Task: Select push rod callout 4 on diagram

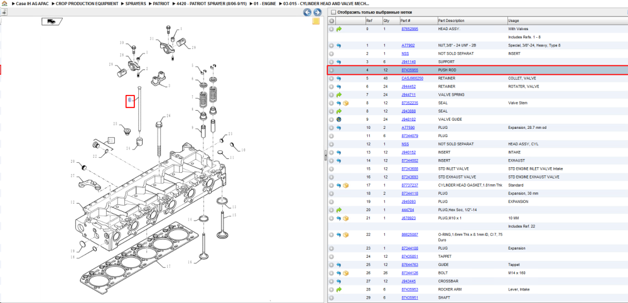Action: 130,101
